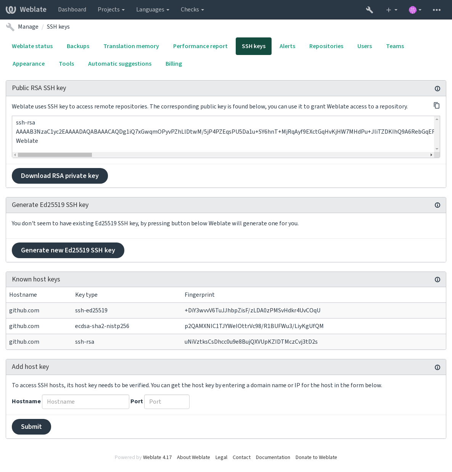Focus the Hostname input field
Image resolution: width=452 pixels, height=472 pixels.
[85, 402]
